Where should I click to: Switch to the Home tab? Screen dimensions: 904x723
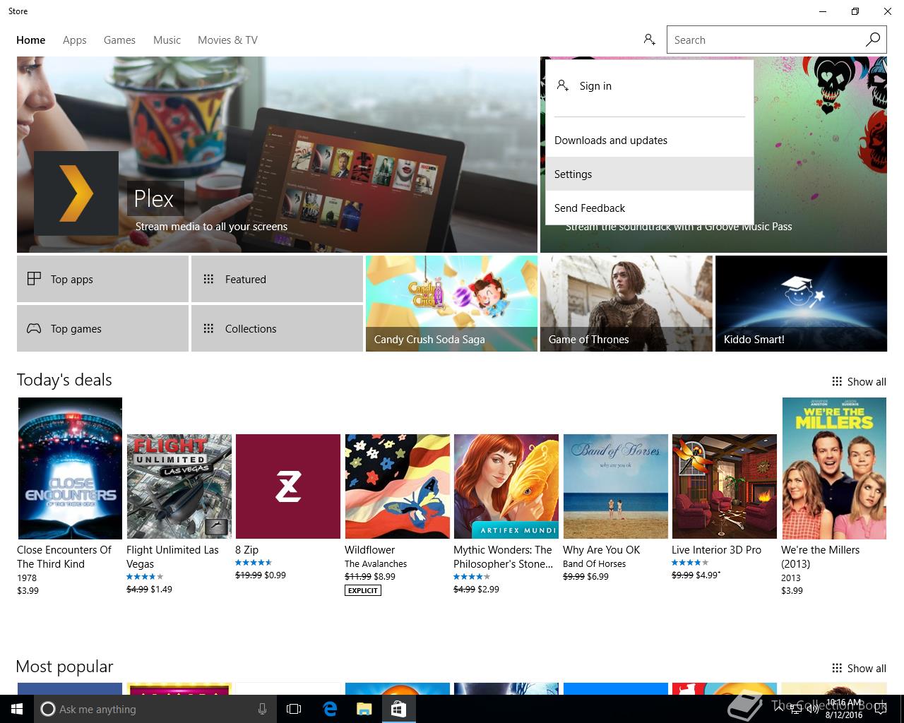point(31,40)
